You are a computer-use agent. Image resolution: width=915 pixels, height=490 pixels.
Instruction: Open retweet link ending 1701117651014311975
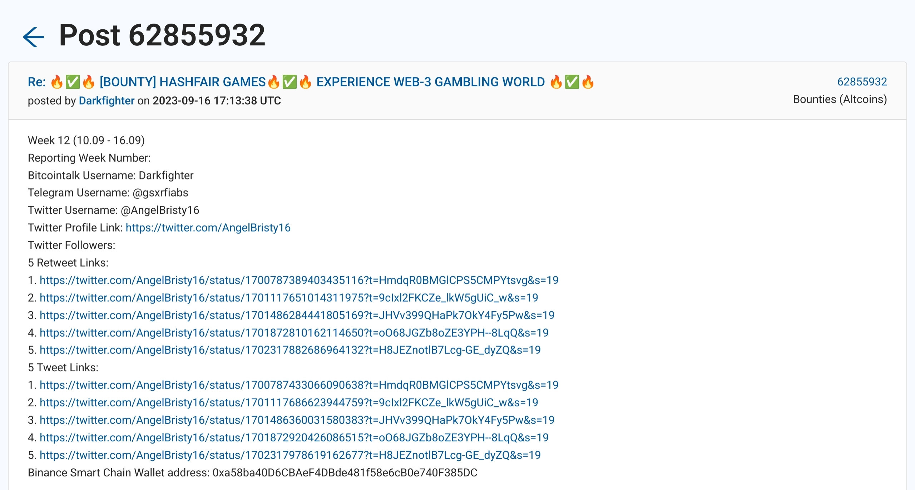tap(289, 298)
